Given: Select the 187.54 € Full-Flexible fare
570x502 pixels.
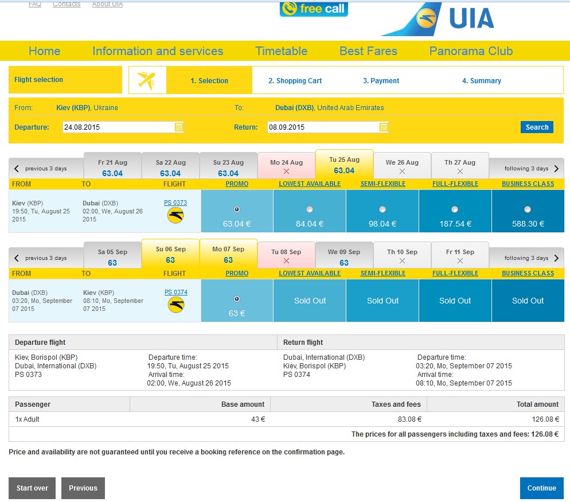Looking at the screenshot, I should pyautogui.click(x=454, y=209).
